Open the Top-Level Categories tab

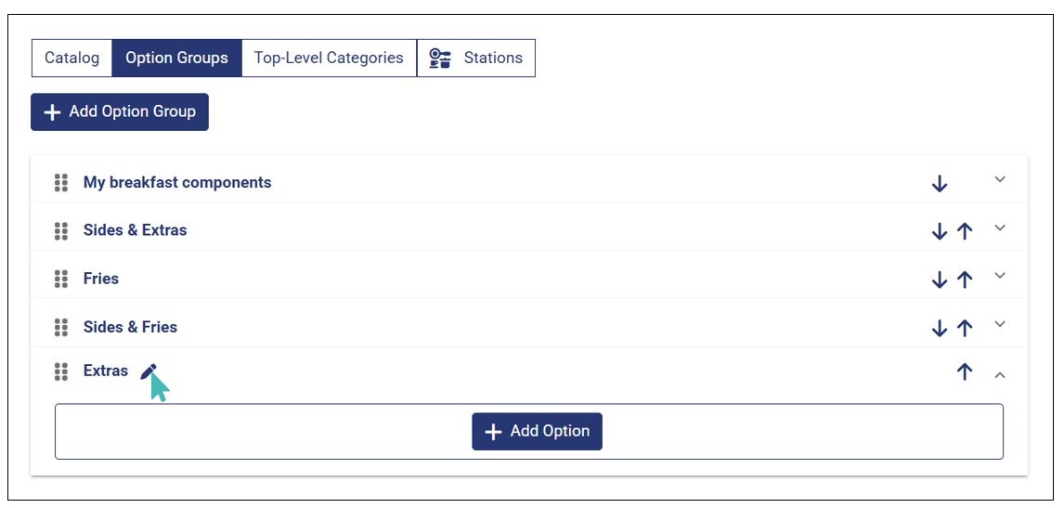click(x=329, y=58)
